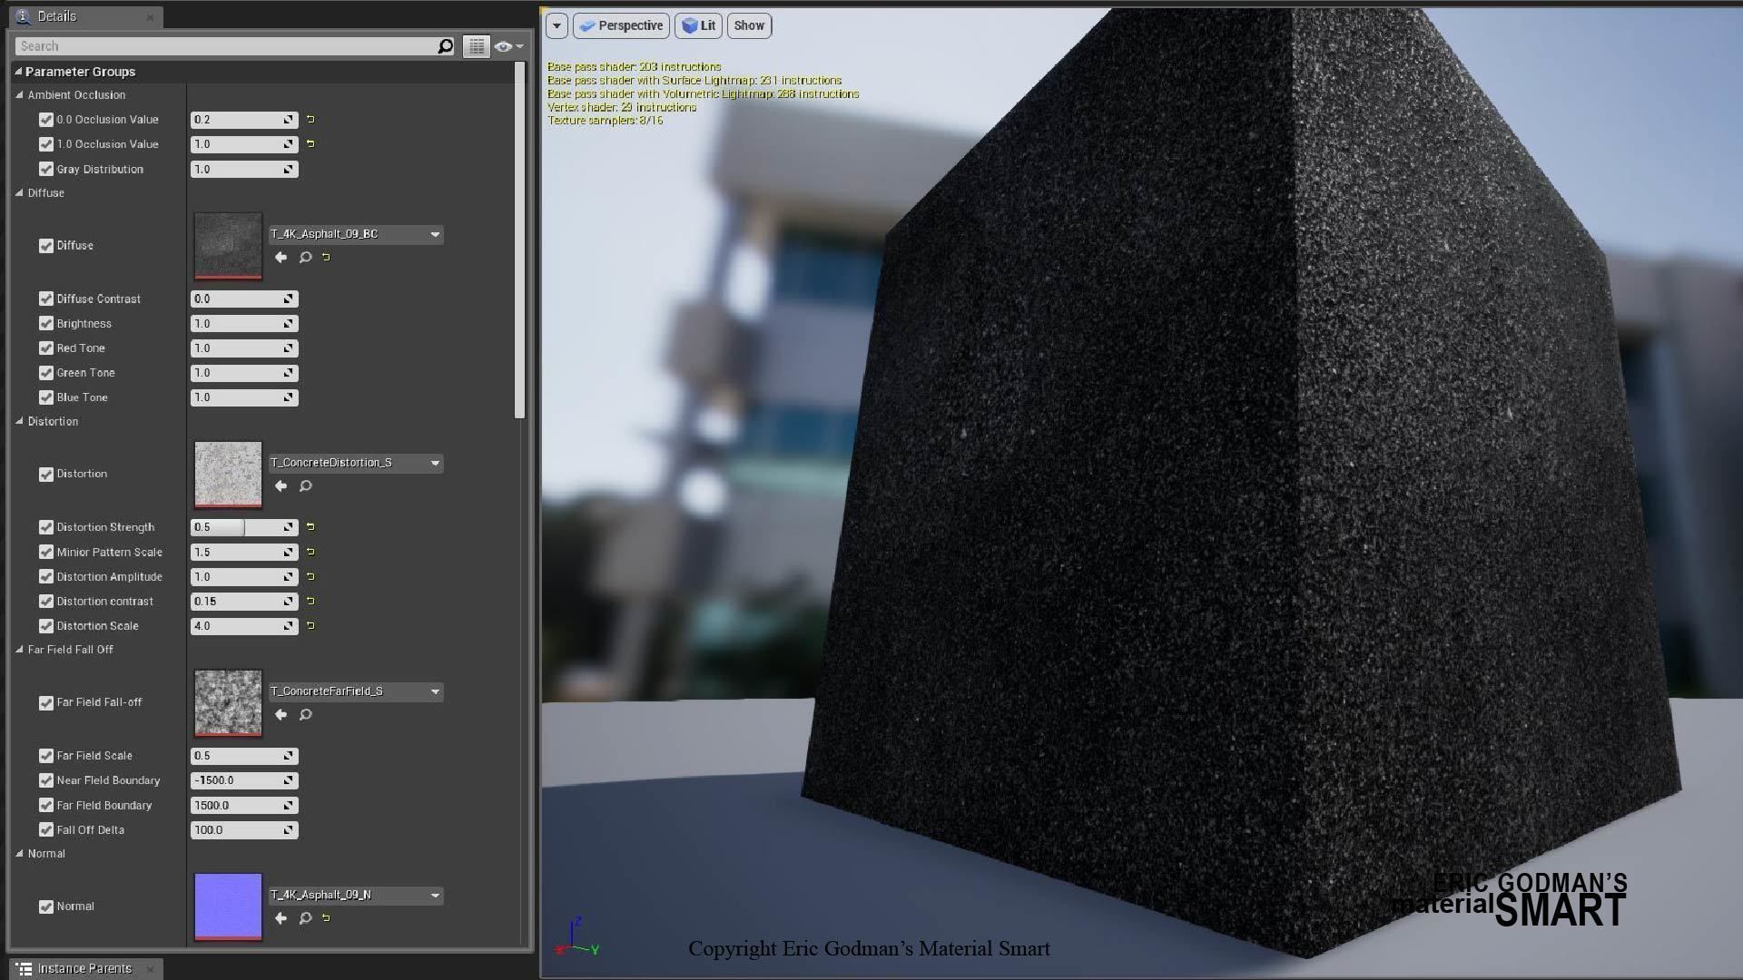
Task: Collapse the Distortion group
Action: click(x=19, y=421)
